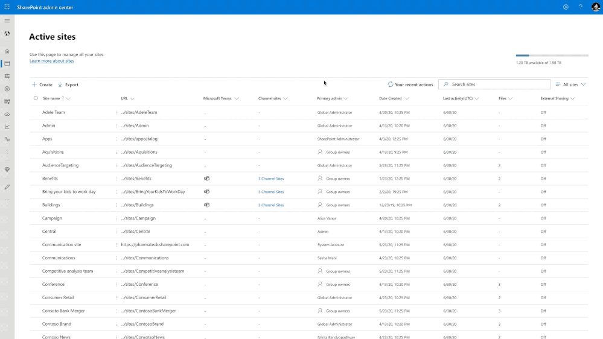This screenshot has width=603, height=339.
Task: Select Central site name
Action: tap(49, 232)
